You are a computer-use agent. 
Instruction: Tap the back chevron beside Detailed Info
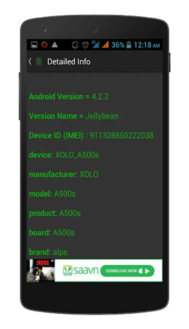click(30, 62)
